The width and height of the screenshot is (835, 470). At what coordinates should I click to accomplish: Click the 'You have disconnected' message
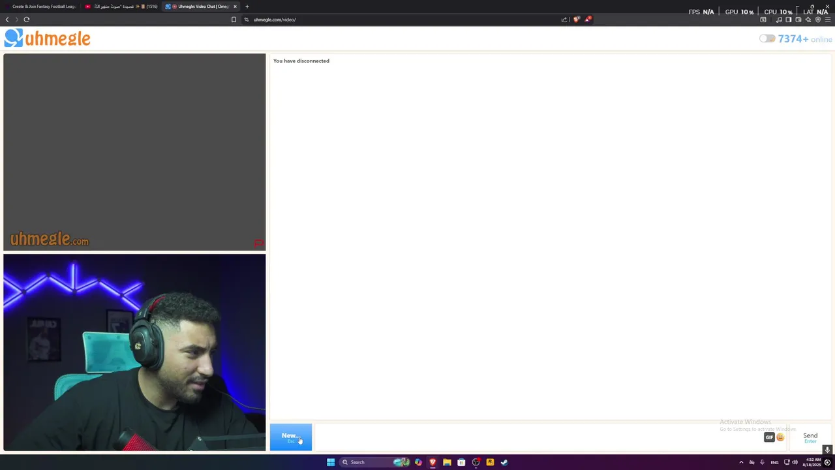point(301,61)
